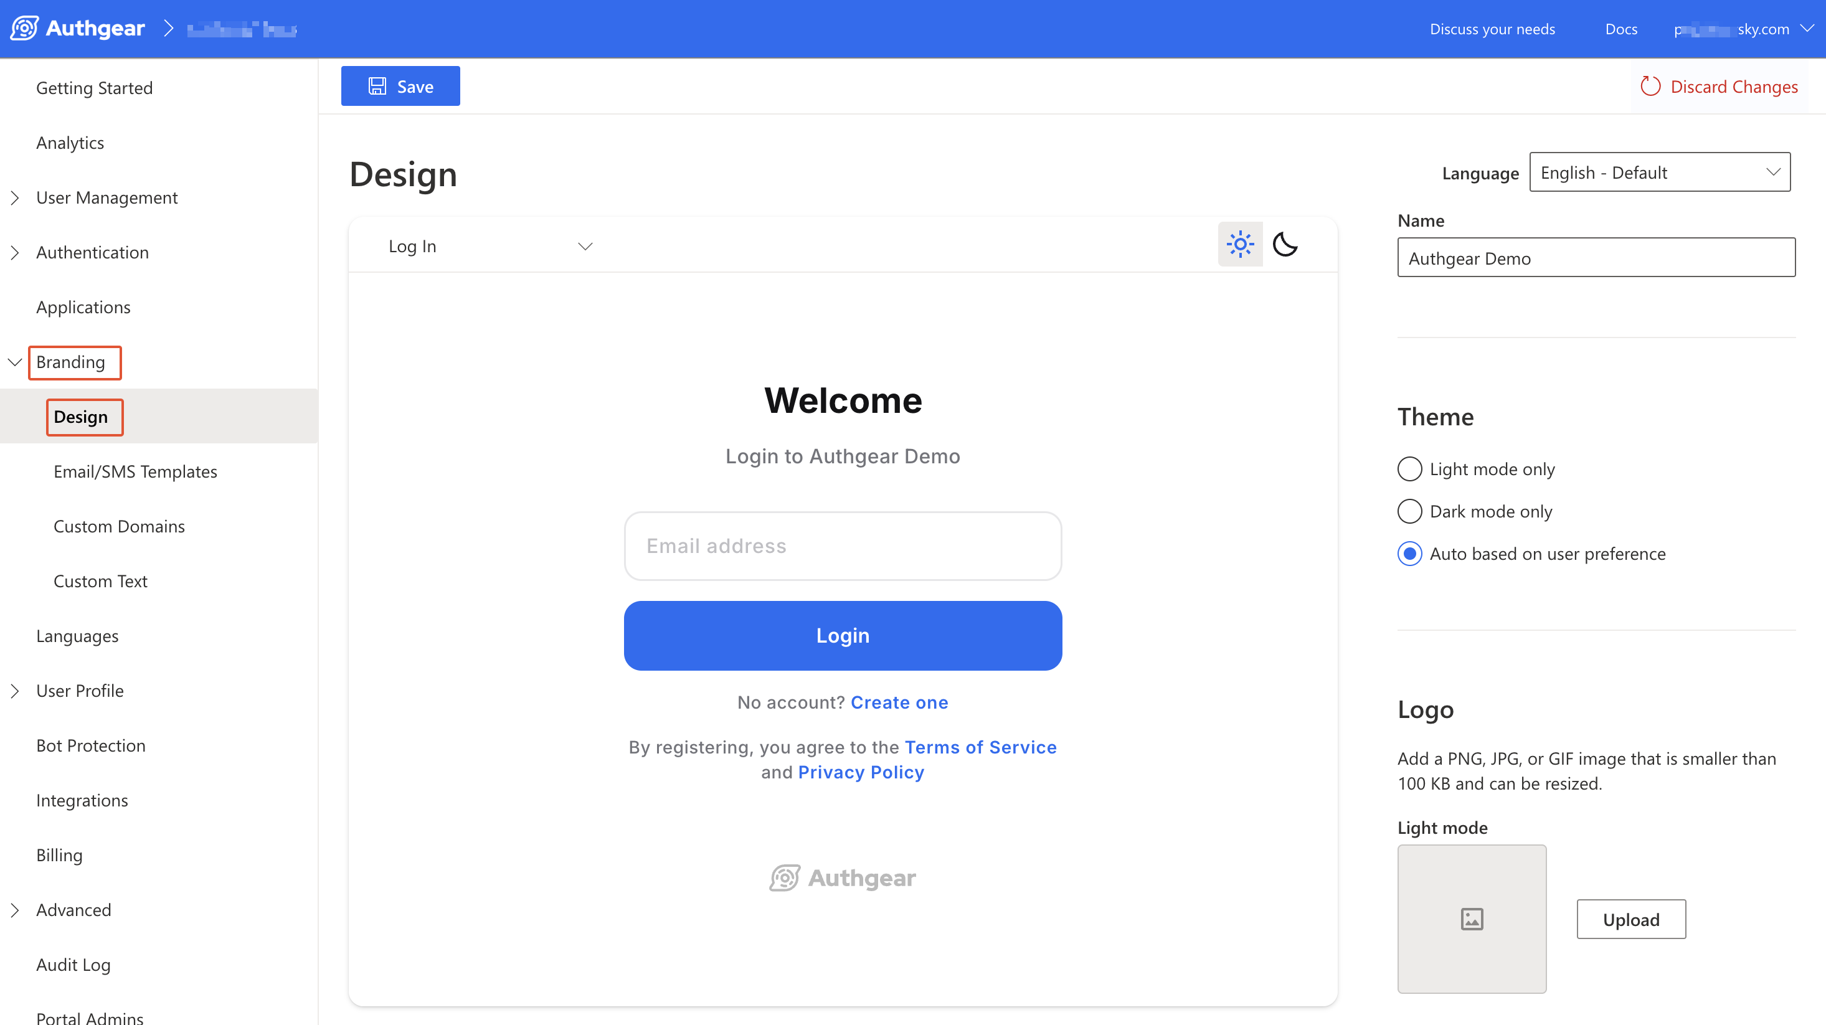Go to Custom Domains page
Screen dimensions: 1826x1025
tap(119, 526)
